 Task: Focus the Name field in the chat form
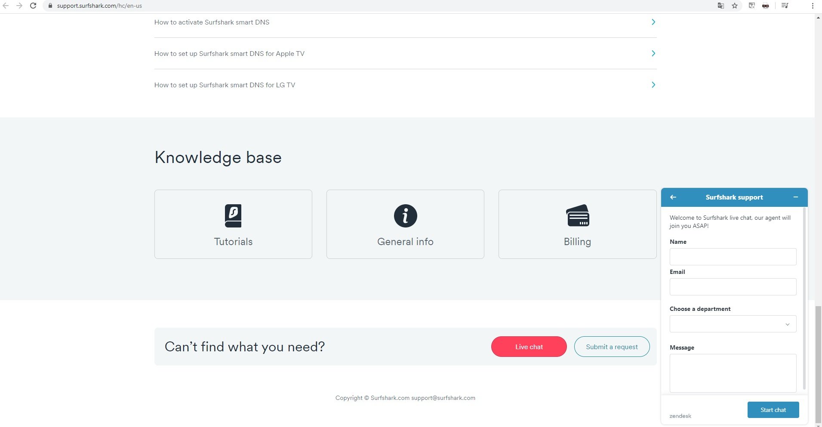tap(733, 257)
